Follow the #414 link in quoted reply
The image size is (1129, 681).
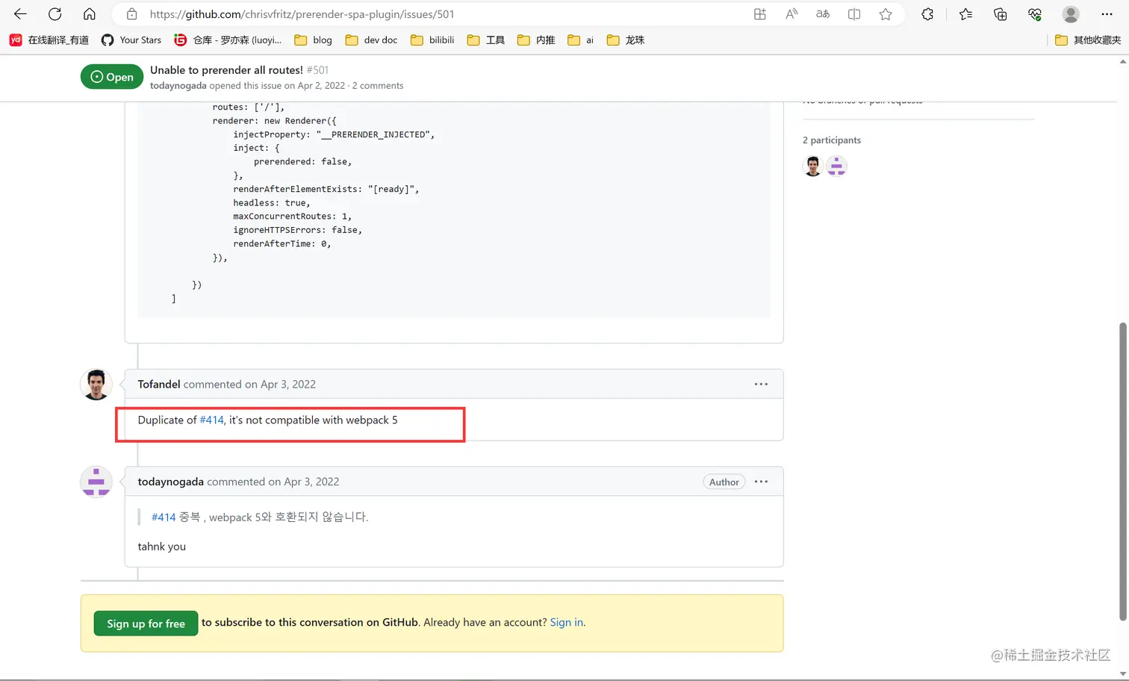click(x=164, y=517)
